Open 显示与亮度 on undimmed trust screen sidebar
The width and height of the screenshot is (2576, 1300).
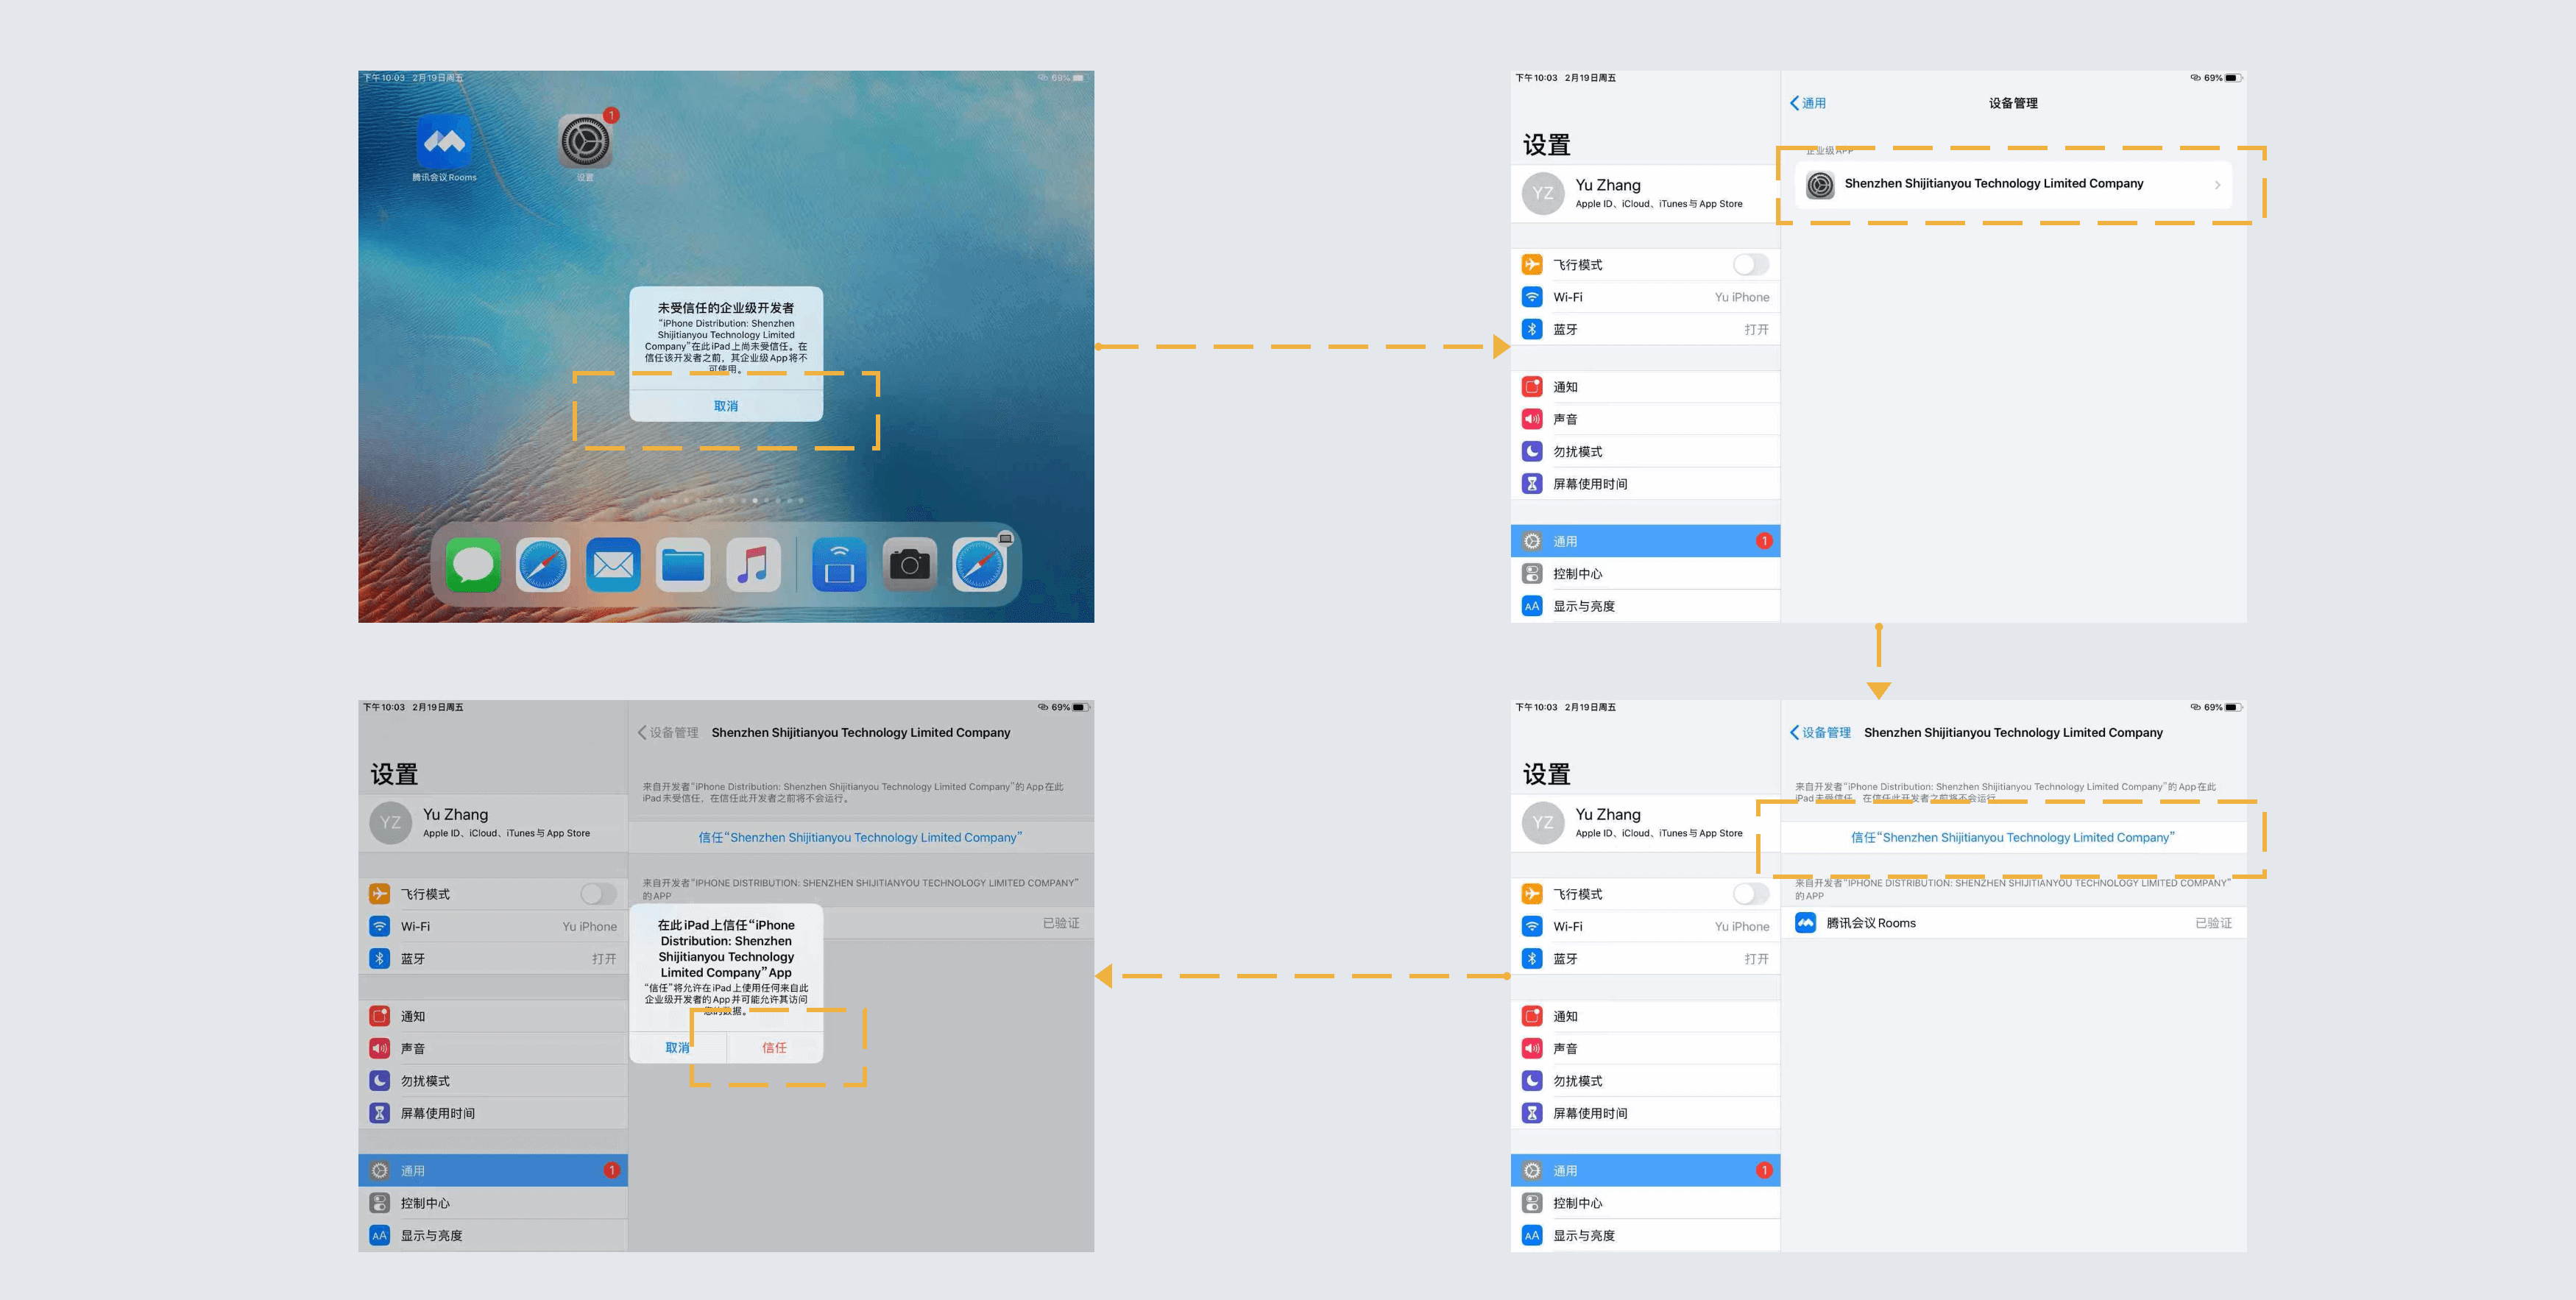click(x=1645, y=1235)
